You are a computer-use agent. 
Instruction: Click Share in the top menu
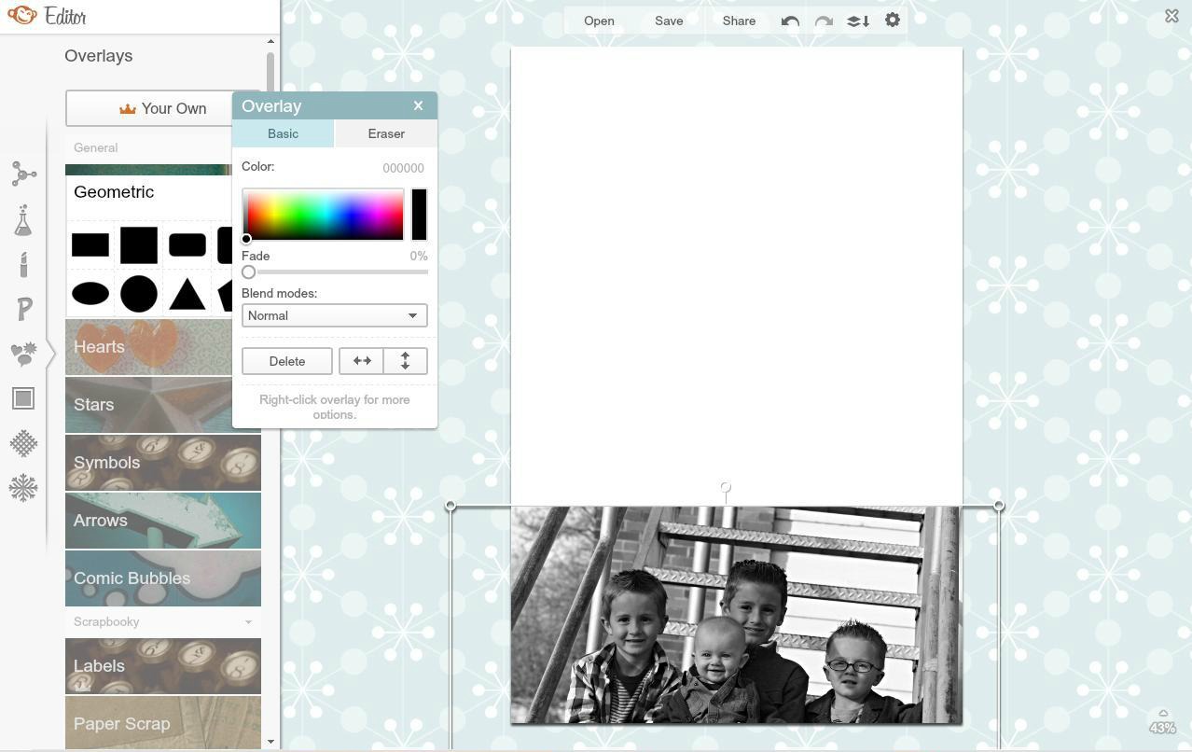[739, 21]
